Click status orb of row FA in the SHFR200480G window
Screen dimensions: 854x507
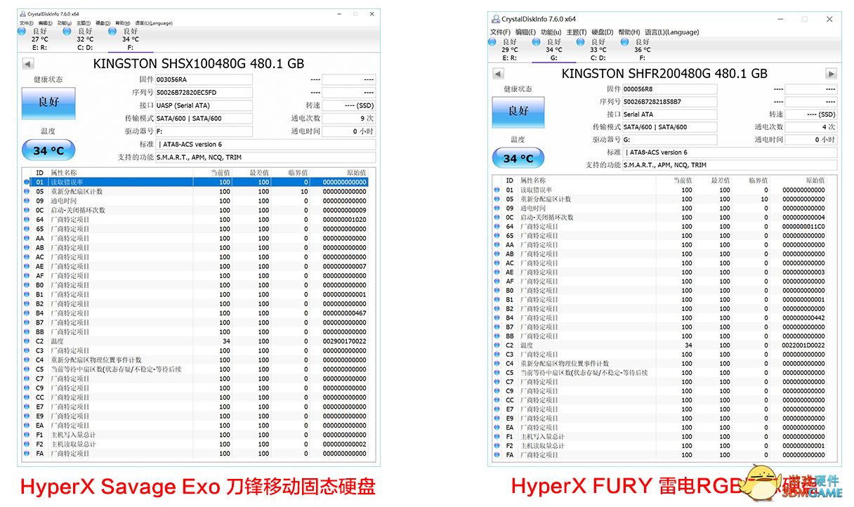tap(497, 455)
